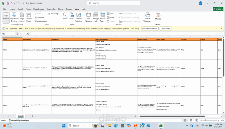The image size is (225, 129).
Task: Click in the Search box at top
Action: point(114,3)
